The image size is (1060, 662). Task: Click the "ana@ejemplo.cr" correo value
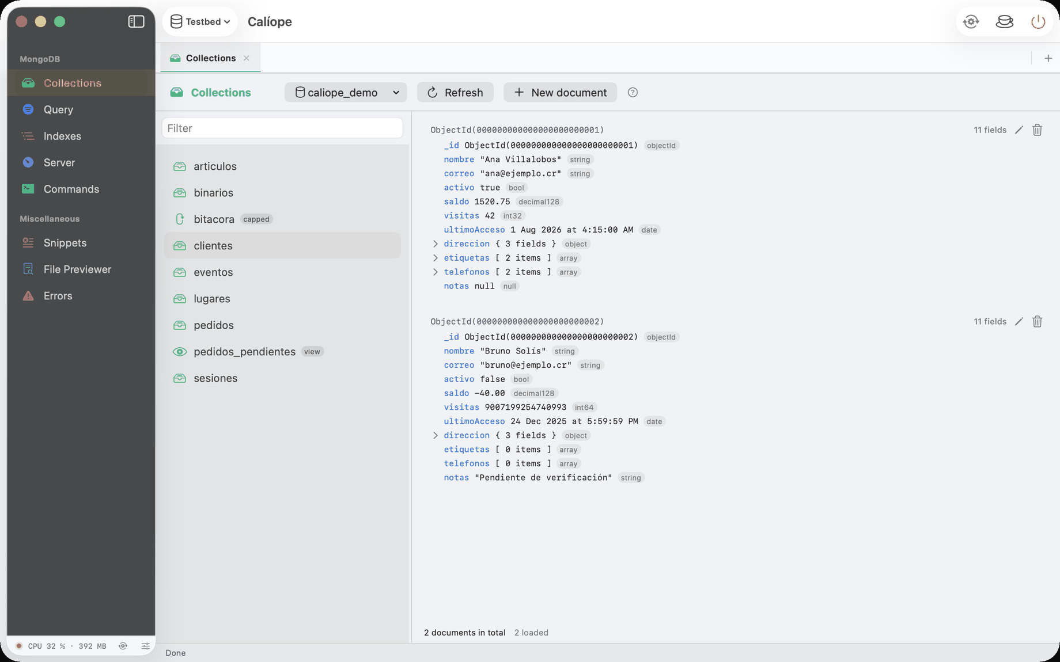pos(520,174)
